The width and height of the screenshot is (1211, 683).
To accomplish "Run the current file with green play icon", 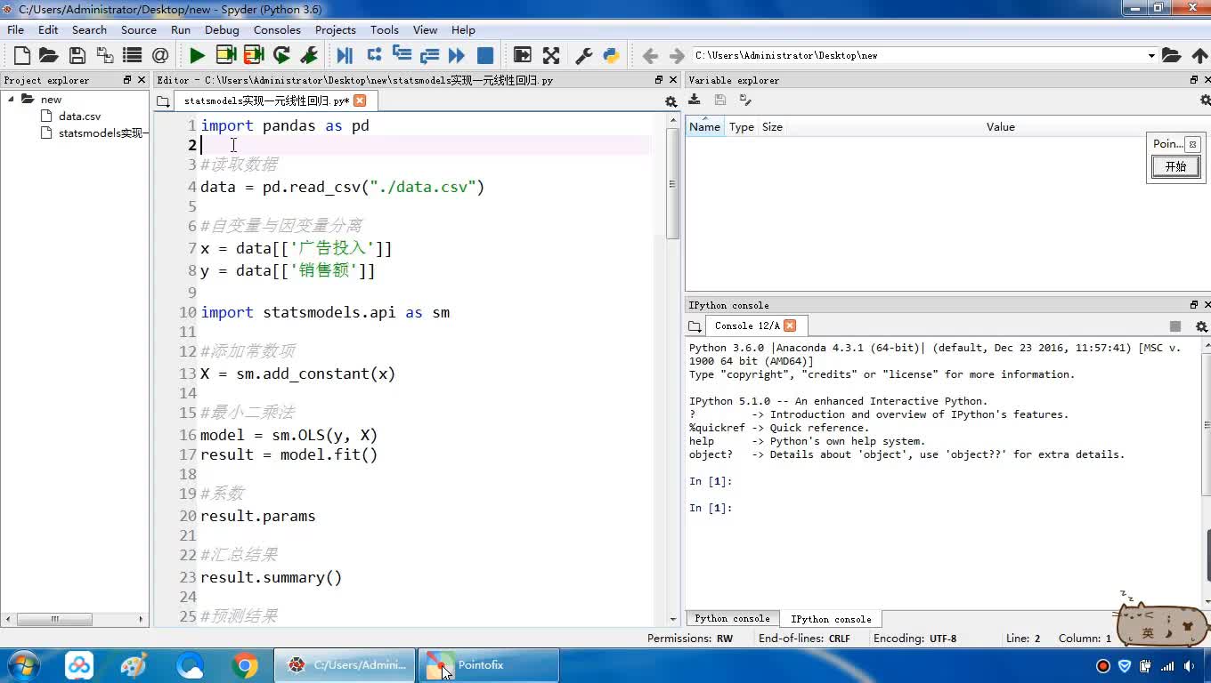I will coord(197,55).
